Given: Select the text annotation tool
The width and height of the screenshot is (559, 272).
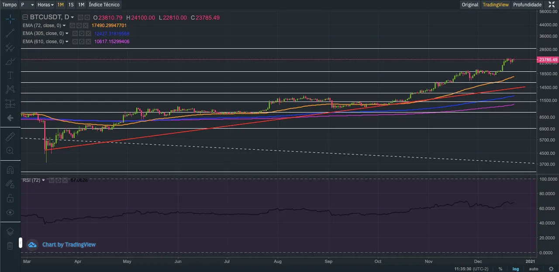Looking at the screenshot, I should (x=10, y=75).
